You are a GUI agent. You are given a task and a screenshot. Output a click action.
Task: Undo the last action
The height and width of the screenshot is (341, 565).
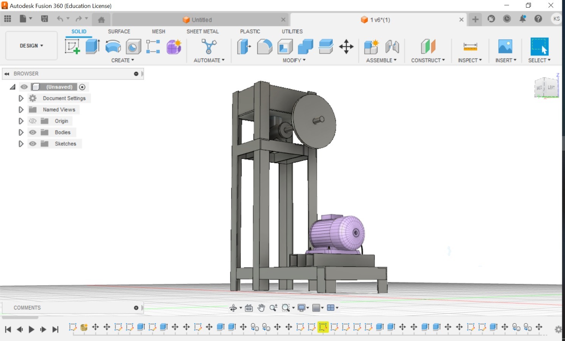click(60, 19)
